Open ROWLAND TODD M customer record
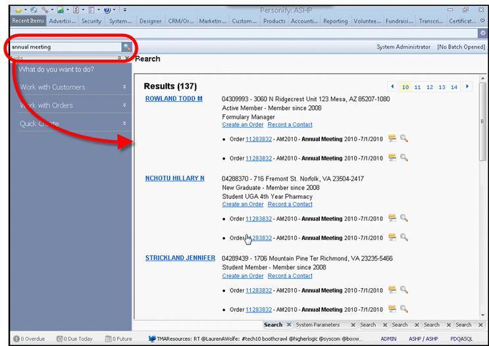This screenshot has width=489, height=346. tap(174, 99)
